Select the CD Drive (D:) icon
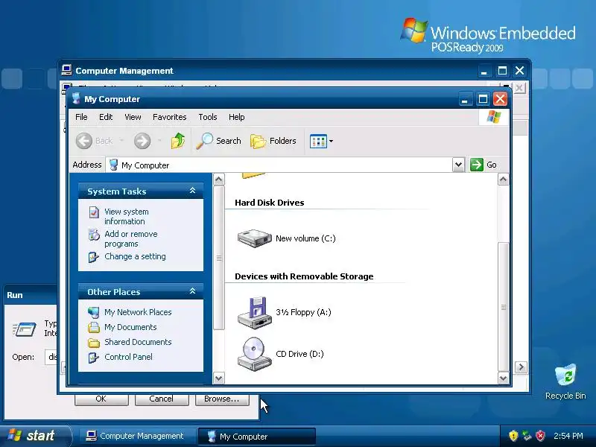The height and width of the screenshot is (447, 596). 254,354
